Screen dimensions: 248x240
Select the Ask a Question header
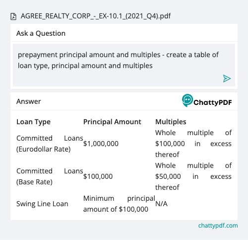tap(41, 33)
